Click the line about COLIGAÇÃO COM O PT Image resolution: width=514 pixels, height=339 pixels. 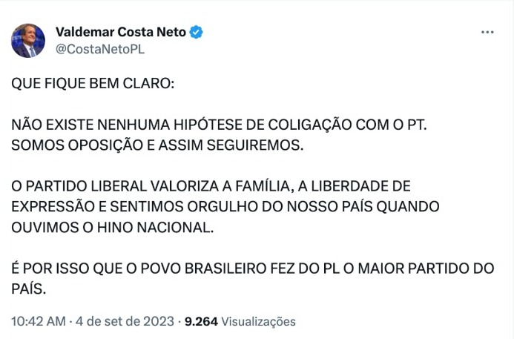pos(219,125)
